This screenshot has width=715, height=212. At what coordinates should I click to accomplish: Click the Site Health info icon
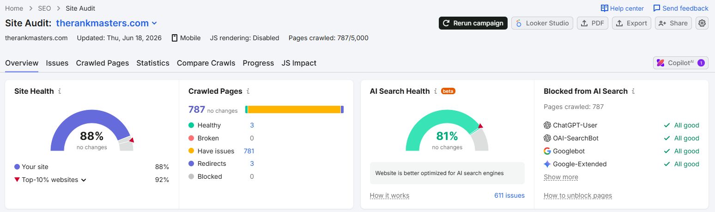(60, 91)
